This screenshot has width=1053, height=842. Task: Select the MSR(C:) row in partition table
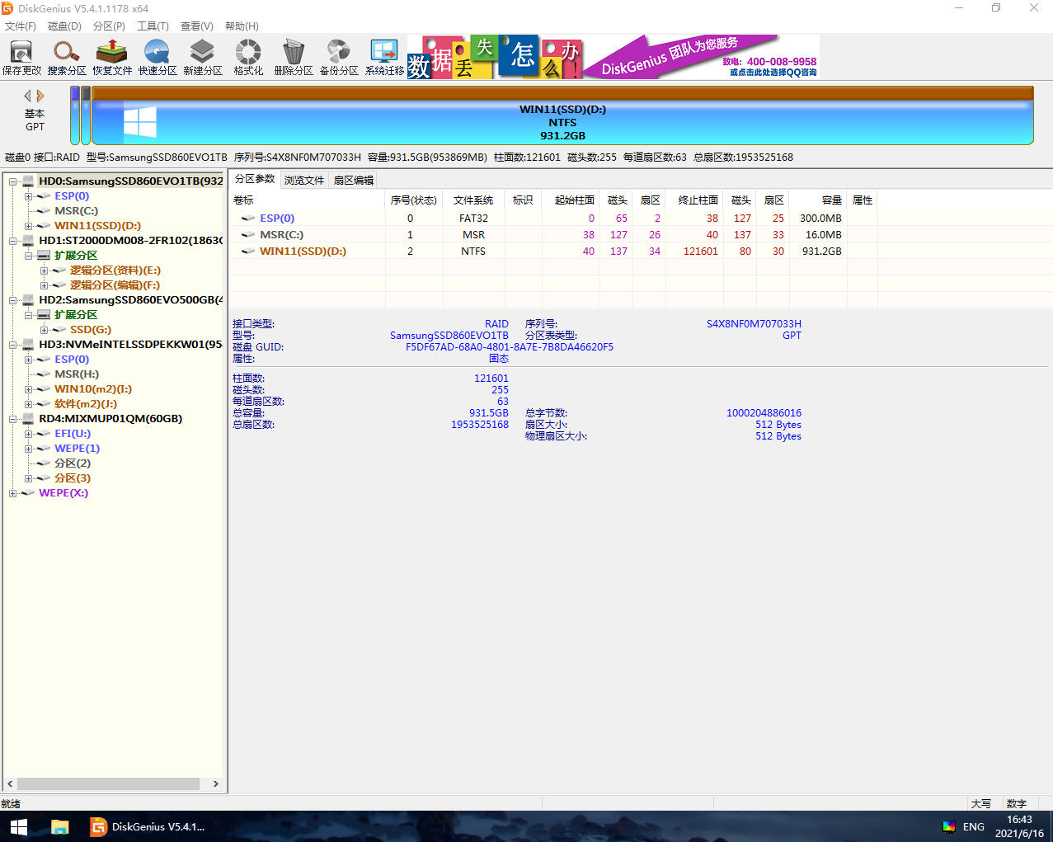click(552, 234)
